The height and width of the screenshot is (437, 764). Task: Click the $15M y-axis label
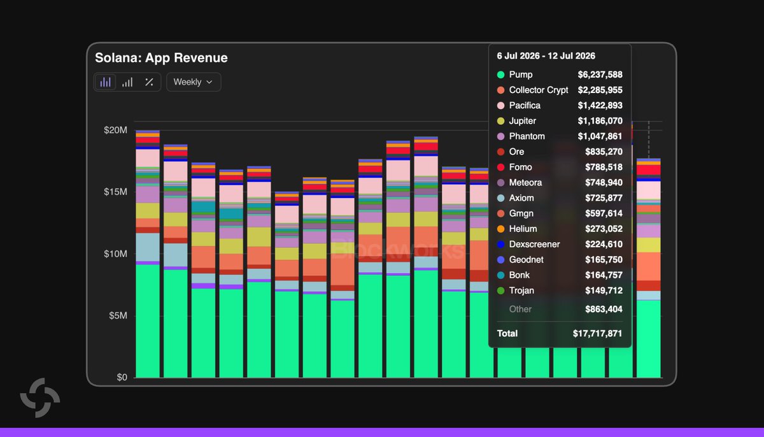[115, 192]
